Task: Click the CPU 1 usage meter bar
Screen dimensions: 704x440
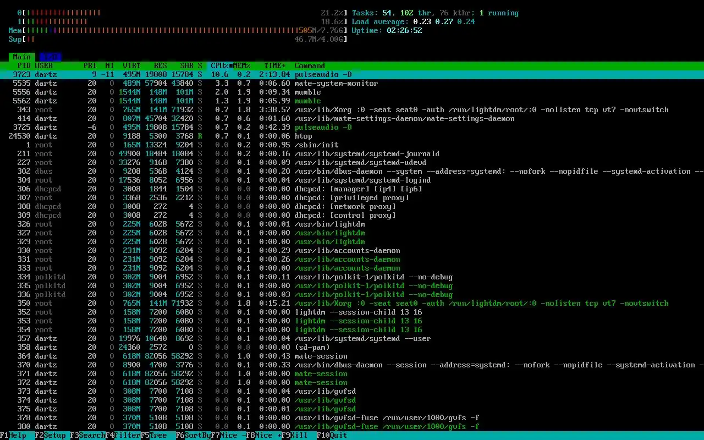Action: click(x=183, y=21)
